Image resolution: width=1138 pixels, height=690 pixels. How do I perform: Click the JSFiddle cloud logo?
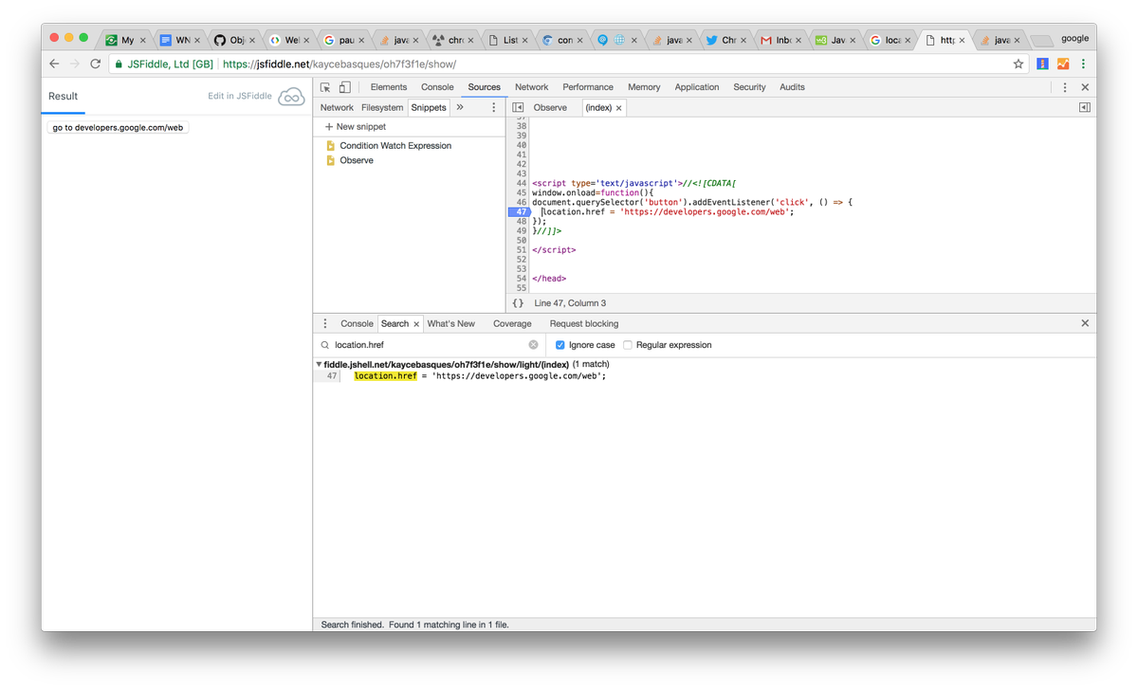click(291, 97)
